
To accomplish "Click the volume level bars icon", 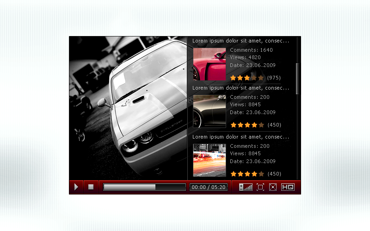I will coord(246,187).
